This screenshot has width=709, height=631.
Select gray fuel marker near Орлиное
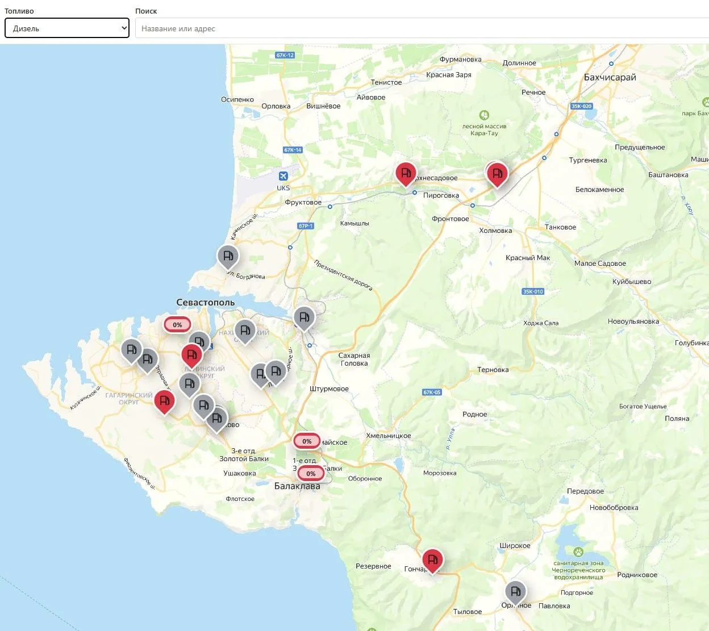point(515,593)
